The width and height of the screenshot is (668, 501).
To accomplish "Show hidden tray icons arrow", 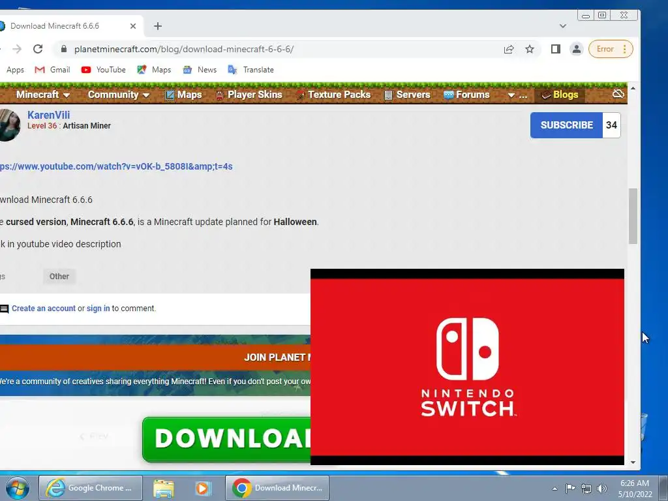I will click(554, 489).
